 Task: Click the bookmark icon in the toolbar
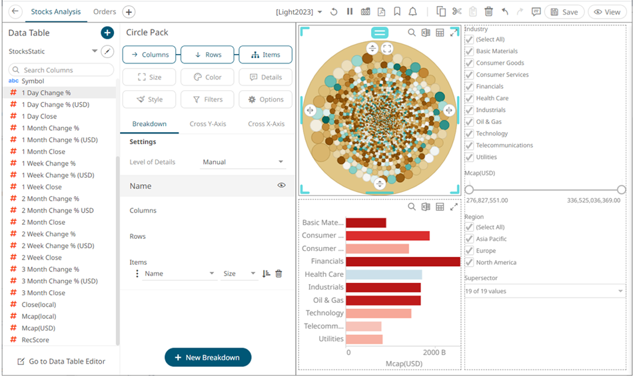pyautogui.click(x=397, y=12)
